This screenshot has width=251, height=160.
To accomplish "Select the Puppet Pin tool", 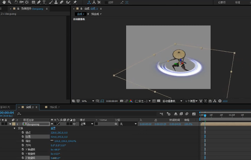I will [75, 2].
